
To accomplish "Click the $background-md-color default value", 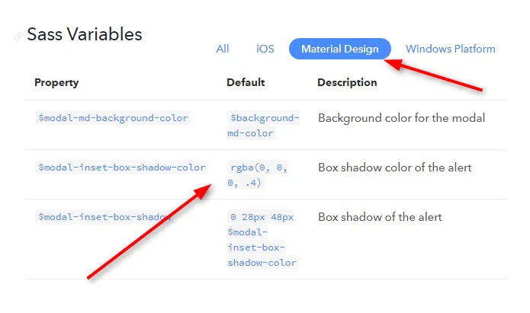I will (x=263, y=126).
